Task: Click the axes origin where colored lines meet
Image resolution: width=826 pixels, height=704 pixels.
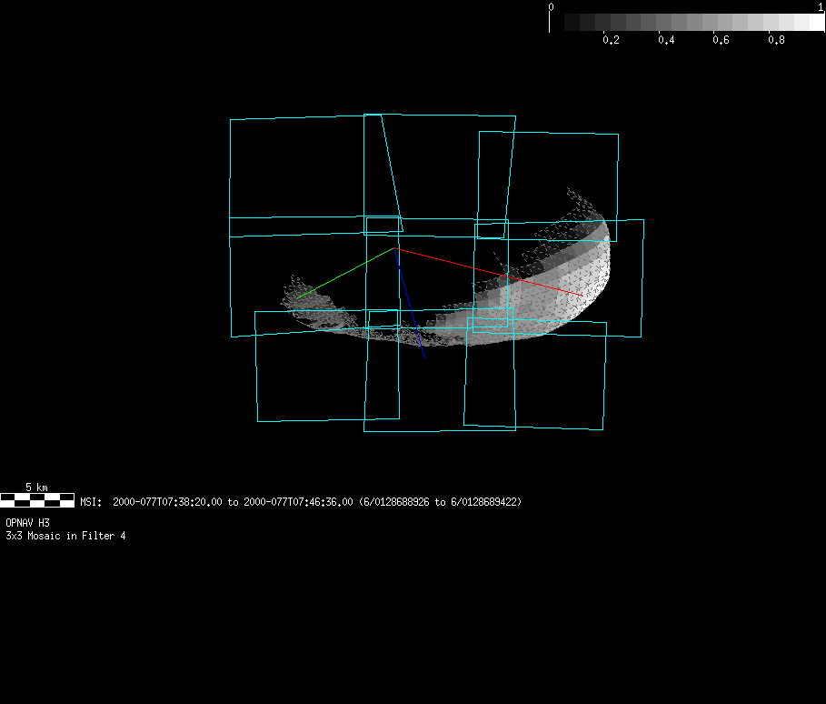Action: [x=395, y=247]
